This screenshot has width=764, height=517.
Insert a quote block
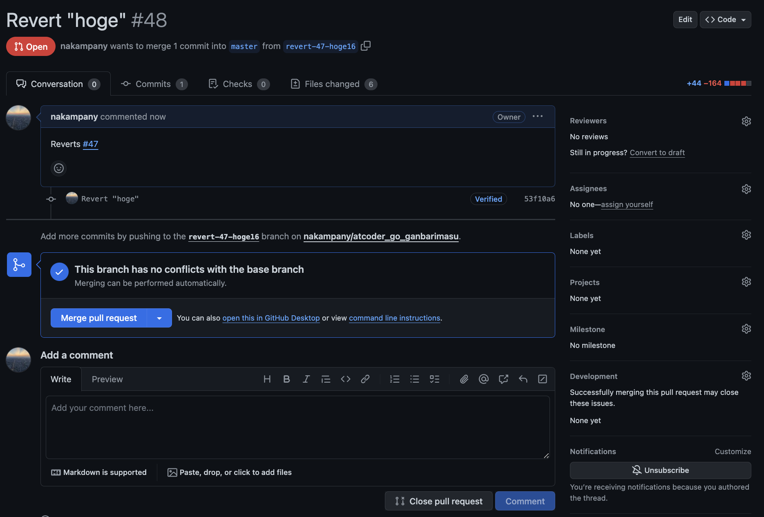326,379
